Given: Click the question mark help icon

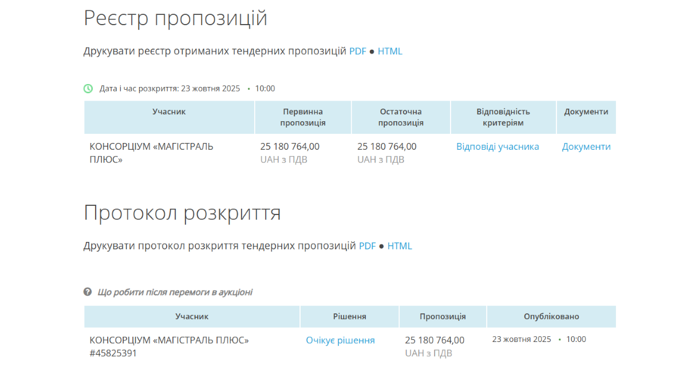Looking at the screenshot, I should click(88, 292).
